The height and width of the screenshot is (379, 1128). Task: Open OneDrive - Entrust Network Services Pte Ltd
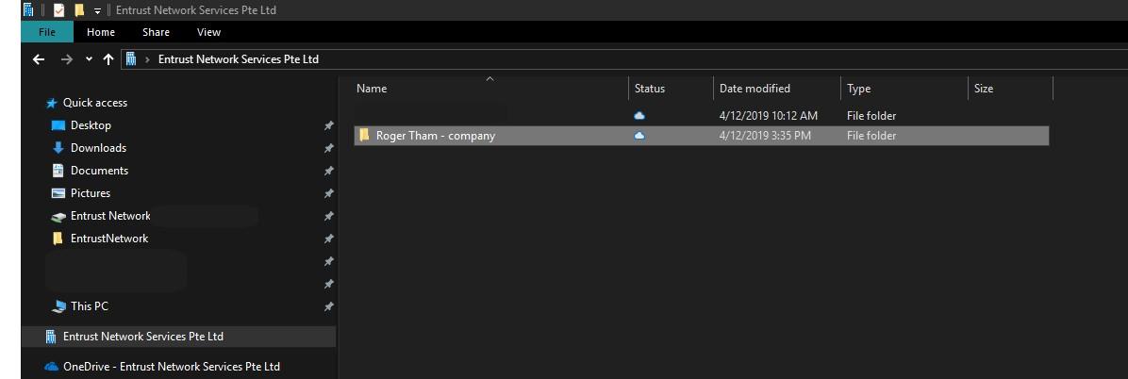point(172,366)
